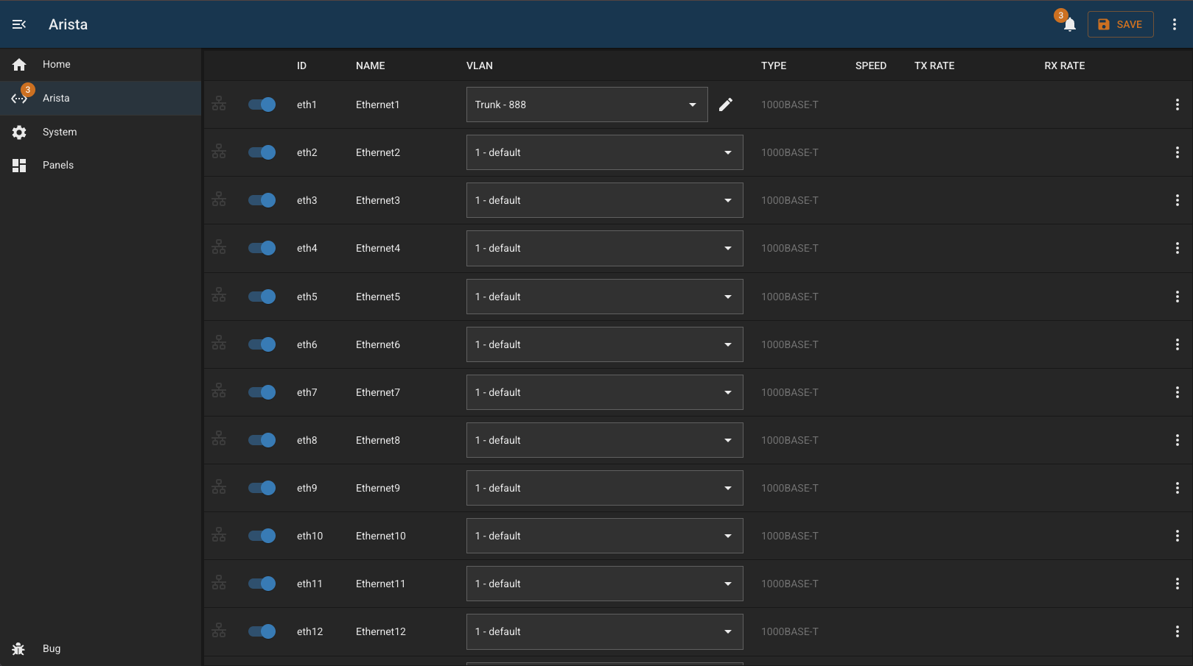Select the edit pencil next to Trunk - 888

pos(726,104)
